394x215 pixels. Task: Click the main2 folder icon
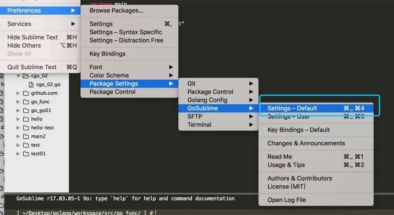[26, 136]
